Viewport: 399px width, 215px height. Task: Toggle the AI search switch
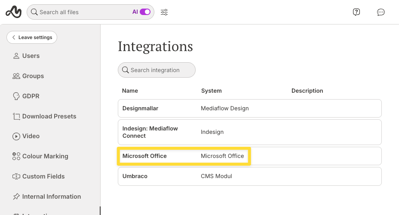(145, 12)
